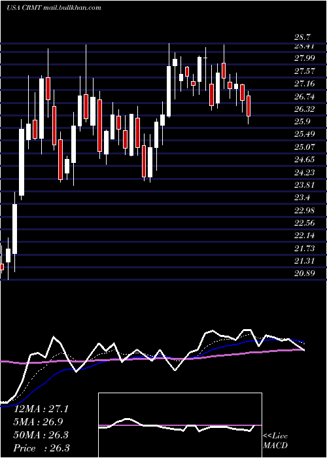Click the '5MA : 26.9' readout
The height and width of the screenshot is (458, 327).
click(39, 422)
